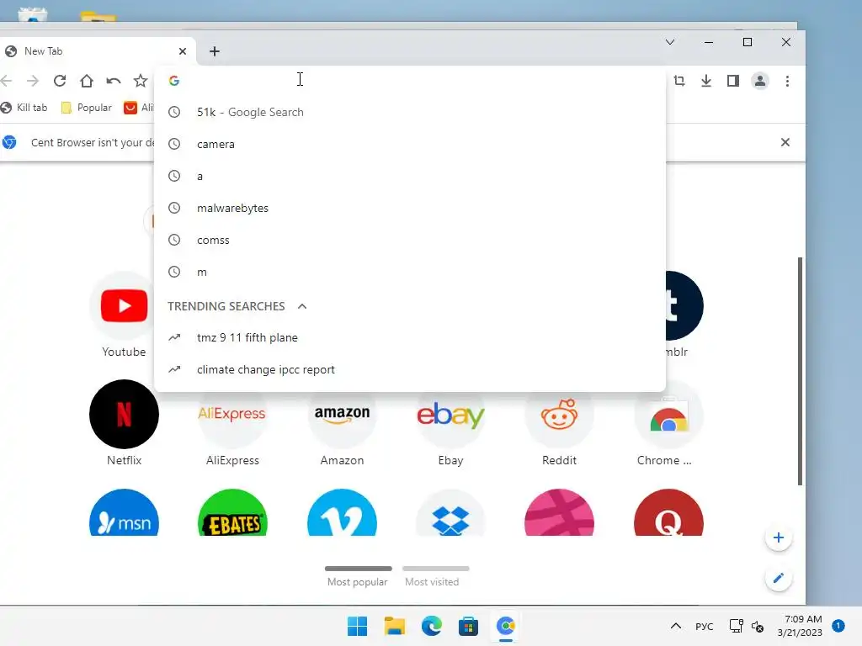Select the 'a' history suggestion
The width and height of the screenshot is (862, 646).
pos(410,176)
